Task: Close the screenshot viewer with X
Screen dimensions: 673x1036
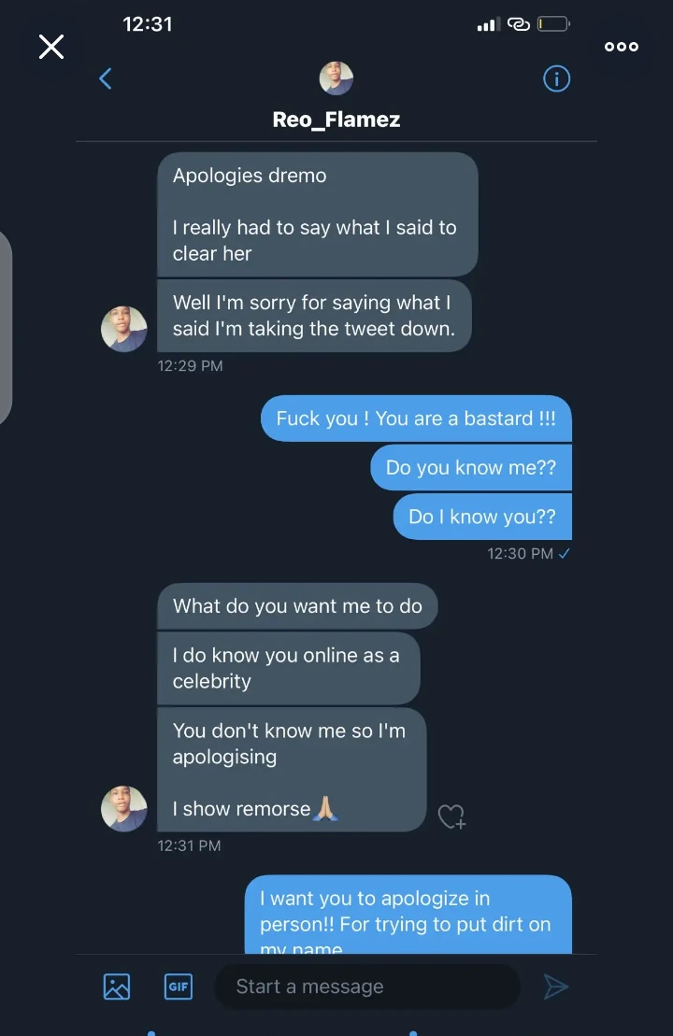Action: 51,47
